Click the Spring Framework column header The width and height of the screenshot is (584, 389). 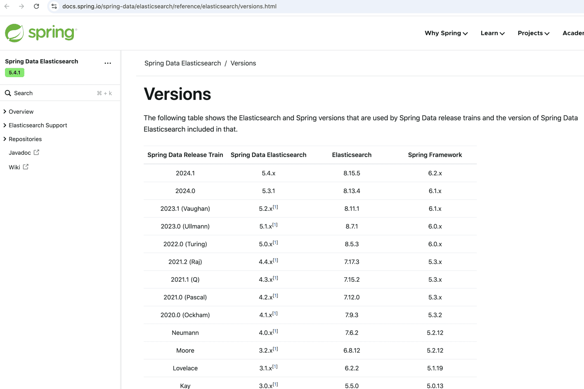pyautogui.click(x=435, y=155)
